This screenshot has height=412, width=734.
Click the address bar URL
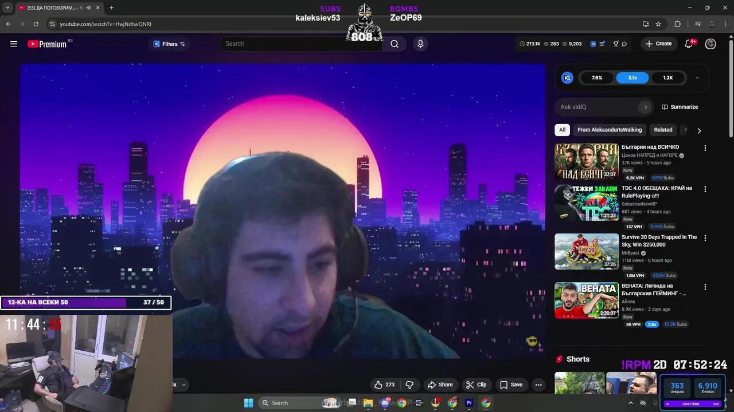106,24
